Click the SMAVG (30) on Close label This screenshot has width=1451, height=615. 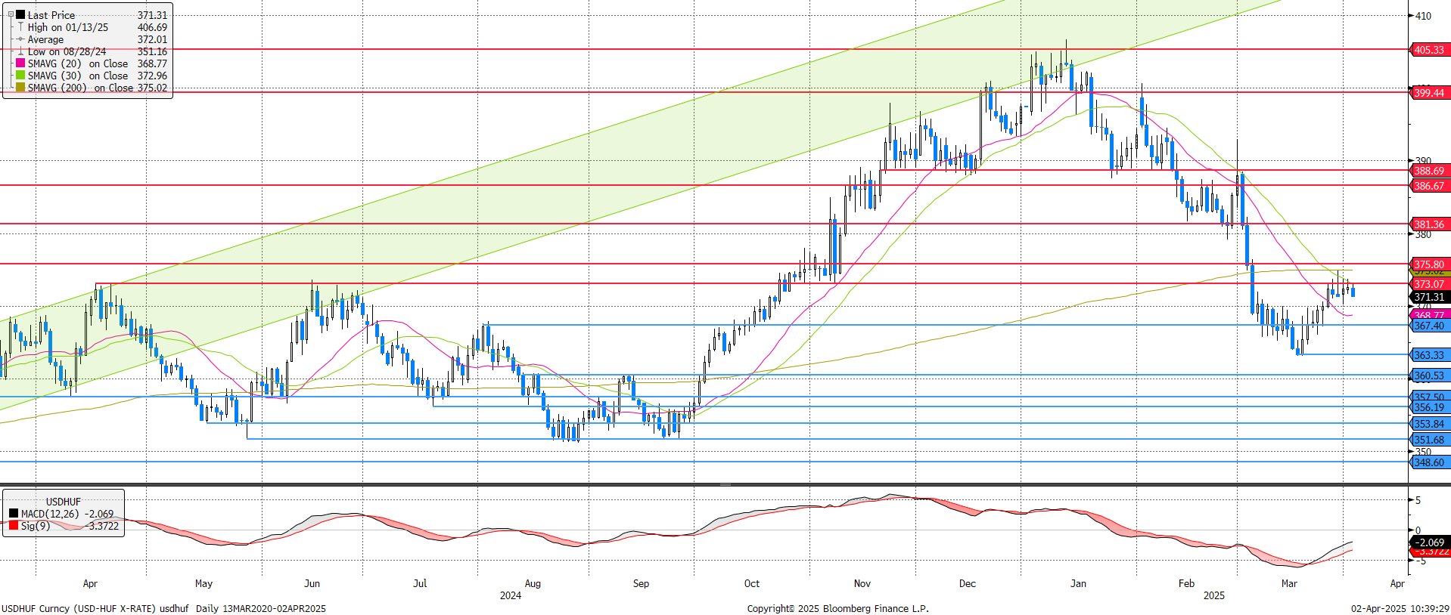click(x=78, y=76)
